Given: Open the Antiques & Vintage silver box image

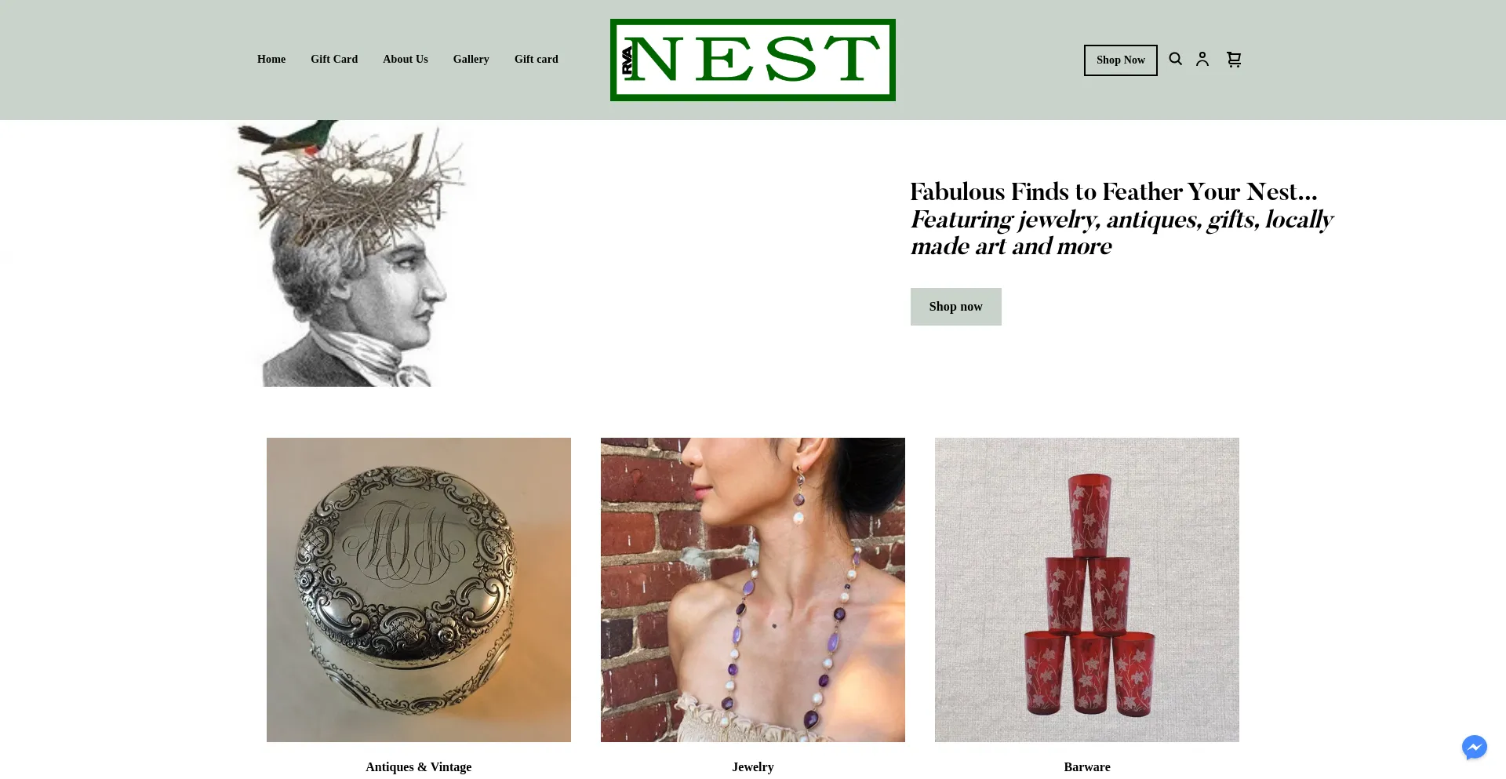Looking at the screenshot, I should [419, 590].
